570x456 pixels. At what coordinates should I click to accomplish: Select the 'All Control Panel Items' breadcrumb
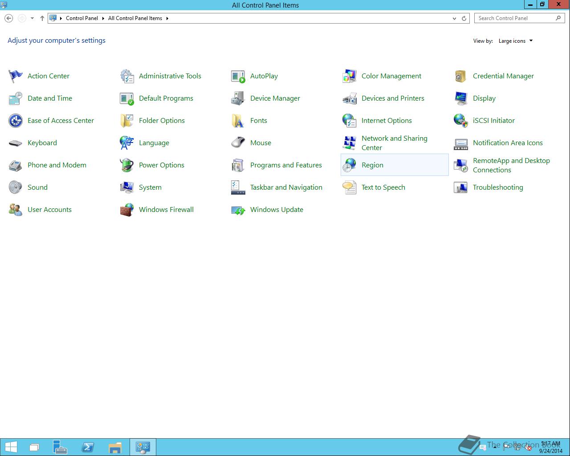point(135,18)
